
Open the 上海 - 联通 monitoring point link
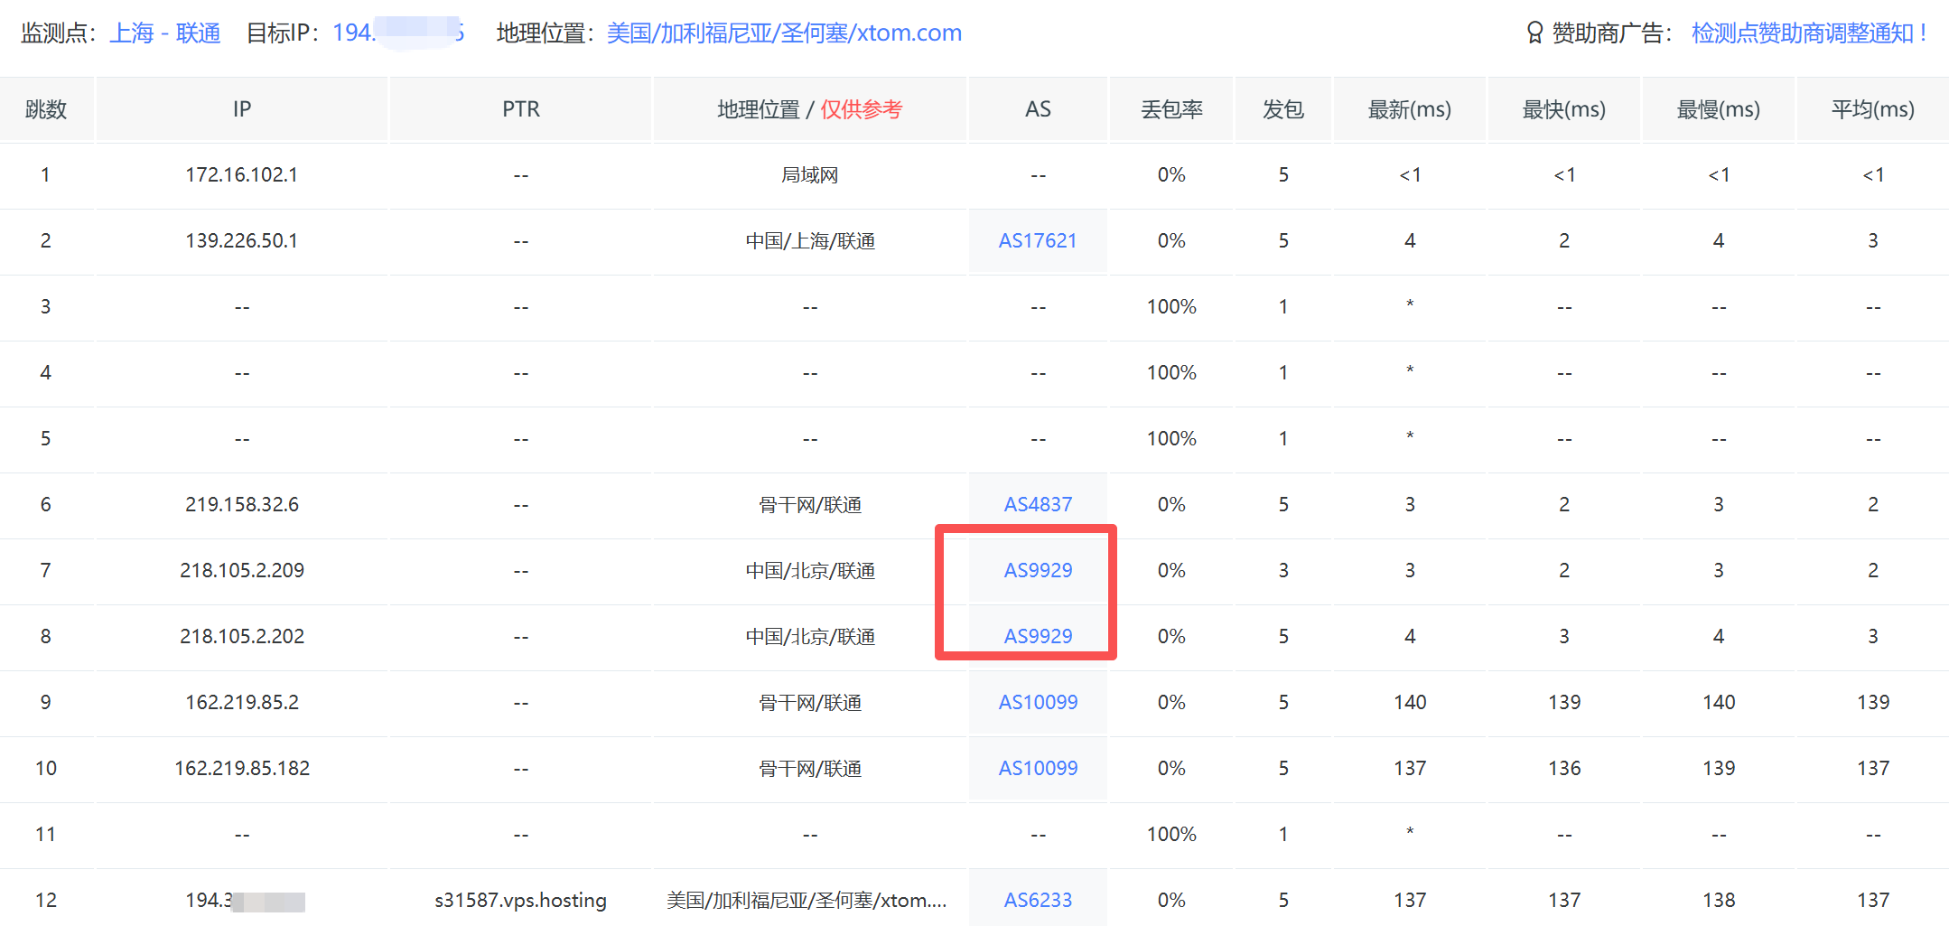pos(165,33)
